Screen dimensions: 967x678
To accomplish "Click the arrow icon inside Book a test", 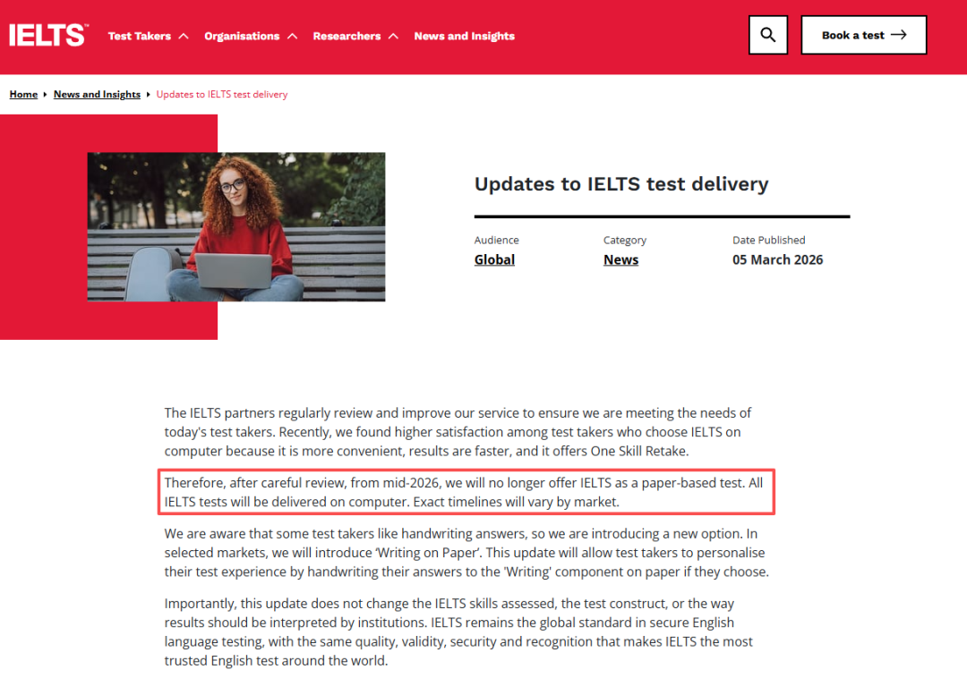I will pos(899,35).
